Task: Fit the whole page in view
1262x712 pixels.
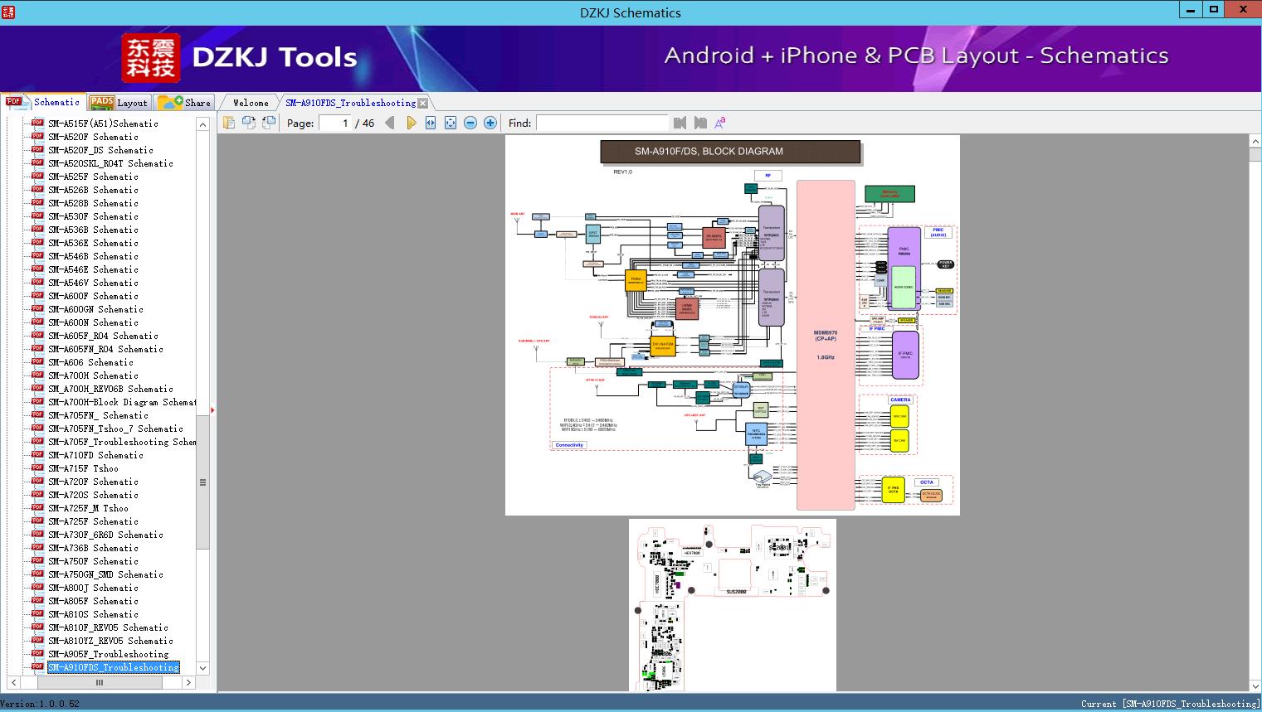Action: pos(451,123)
